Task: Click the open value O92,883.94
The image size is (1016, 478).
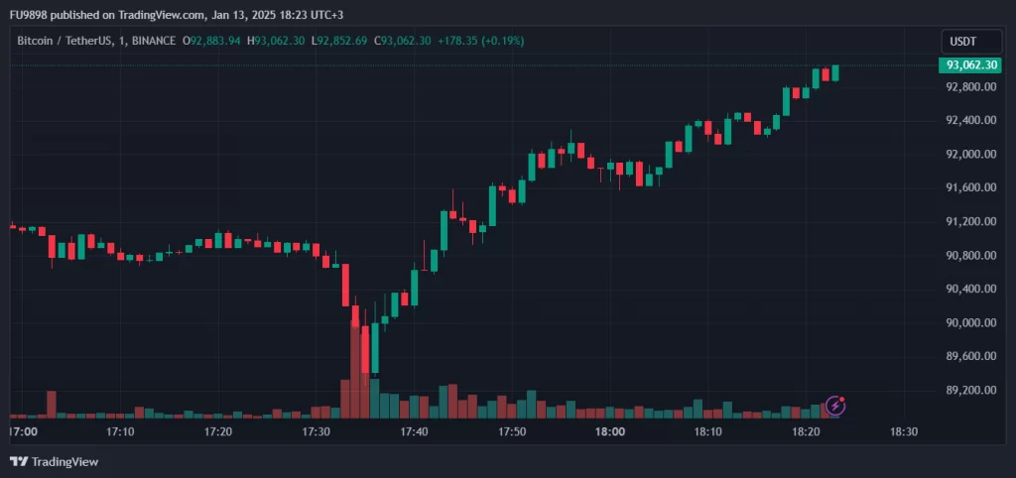Action: [212, 41]
